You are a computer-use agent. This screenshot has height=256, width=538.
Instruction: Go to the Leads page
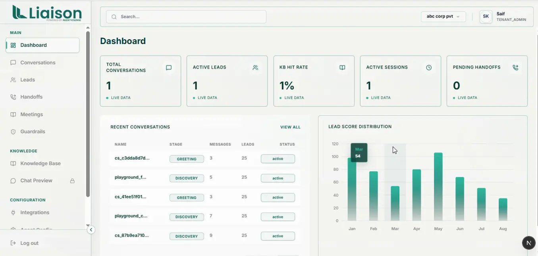pyautogui.click(x=42, y=80)
